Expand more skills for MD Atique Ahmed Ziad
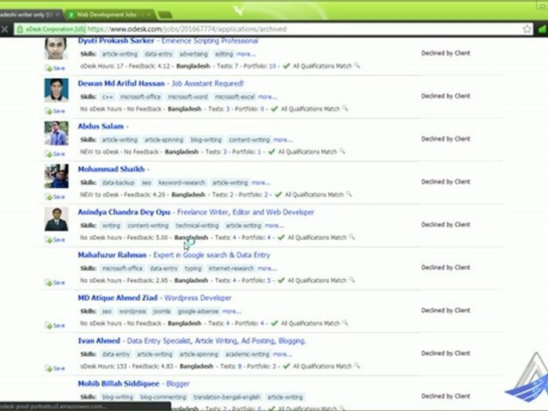 [232, 312]
